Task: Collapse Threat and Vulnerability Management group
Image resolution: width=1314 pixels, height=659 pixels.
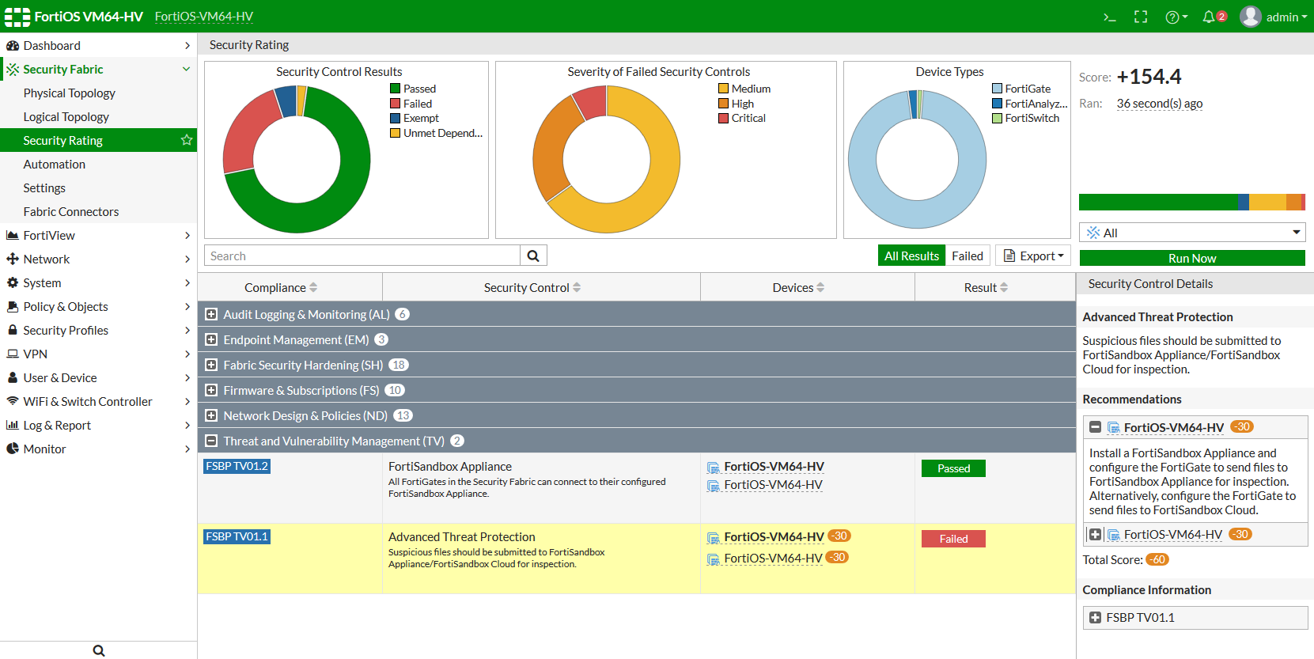Action: pos(211,441)
